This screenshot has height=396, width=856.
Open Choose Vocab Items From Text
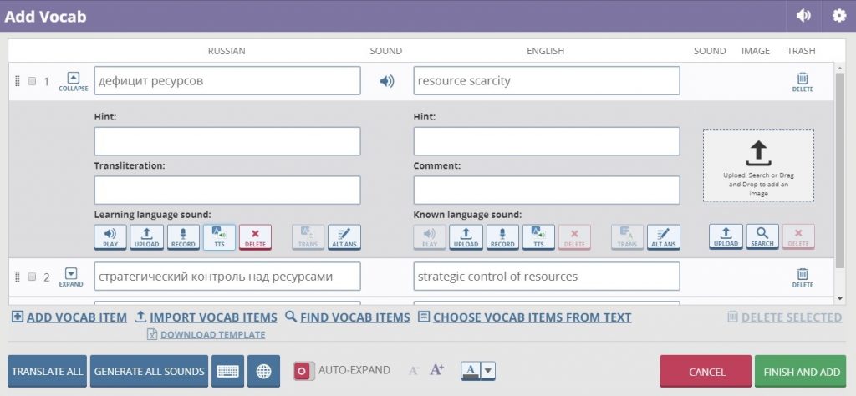click(x=524, y=317)
